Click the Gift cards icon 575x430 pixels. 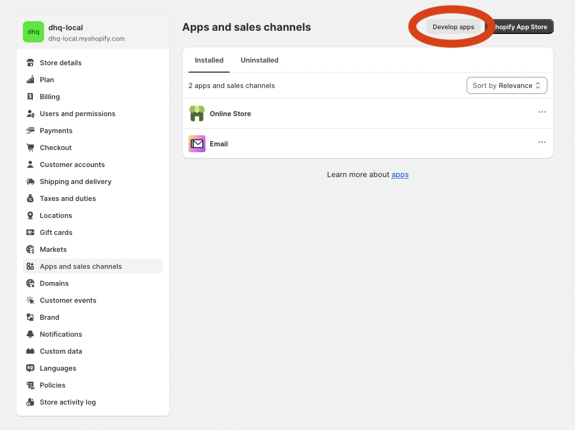pos(30,232)
